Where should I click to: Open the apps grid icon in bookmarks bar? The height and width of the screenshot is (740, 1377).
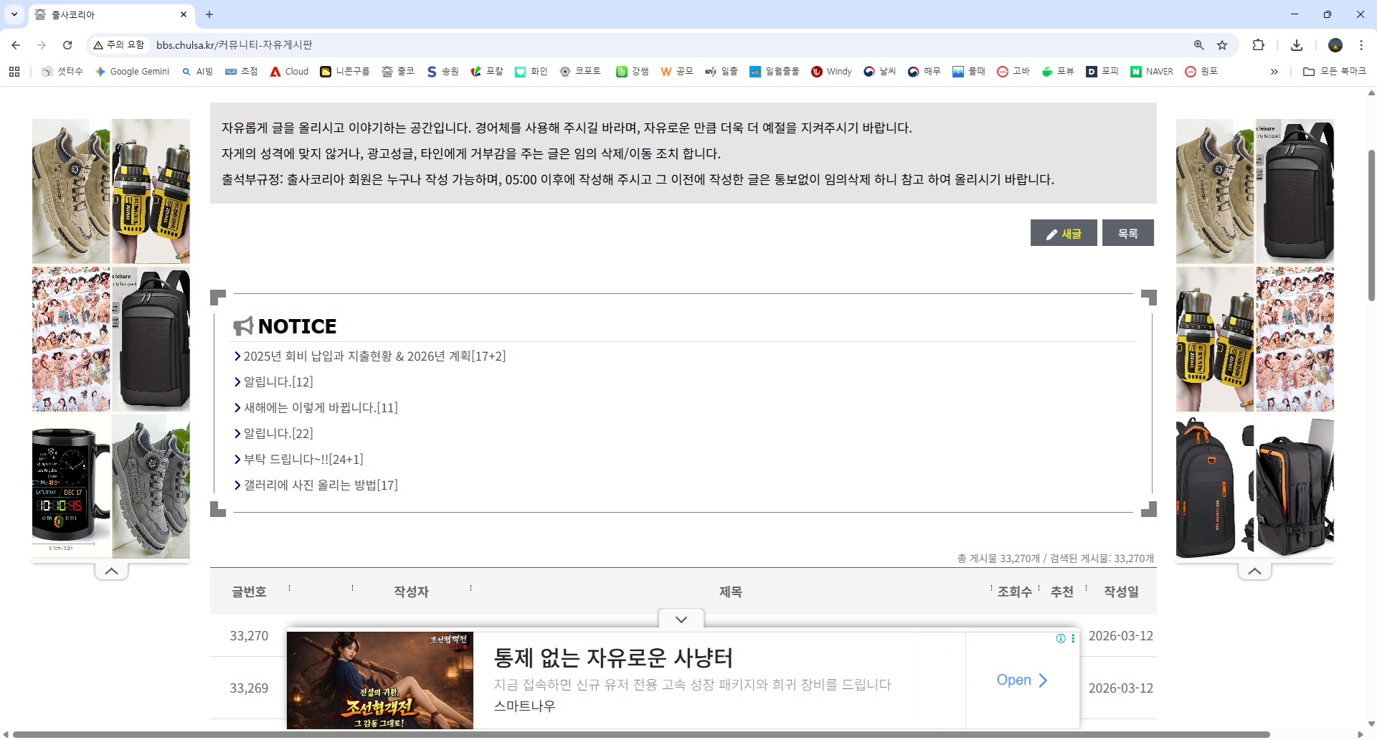click(x=14, y=72)
